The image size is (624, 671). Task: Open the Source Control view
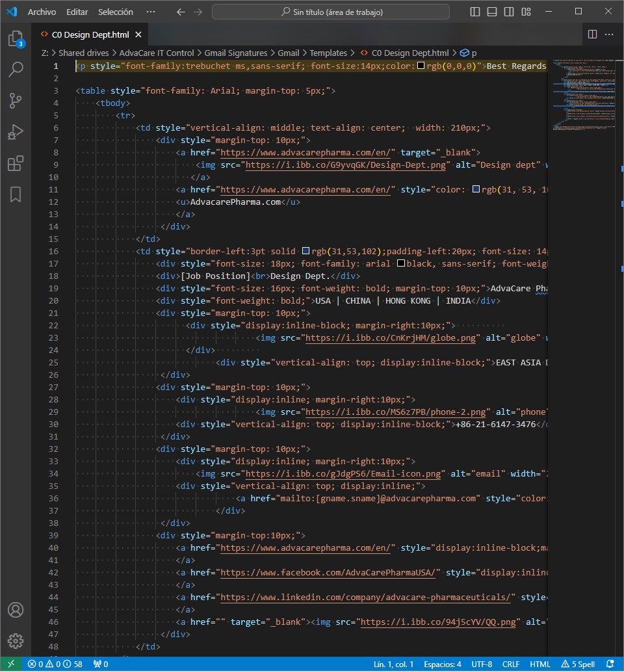[16, 101]
